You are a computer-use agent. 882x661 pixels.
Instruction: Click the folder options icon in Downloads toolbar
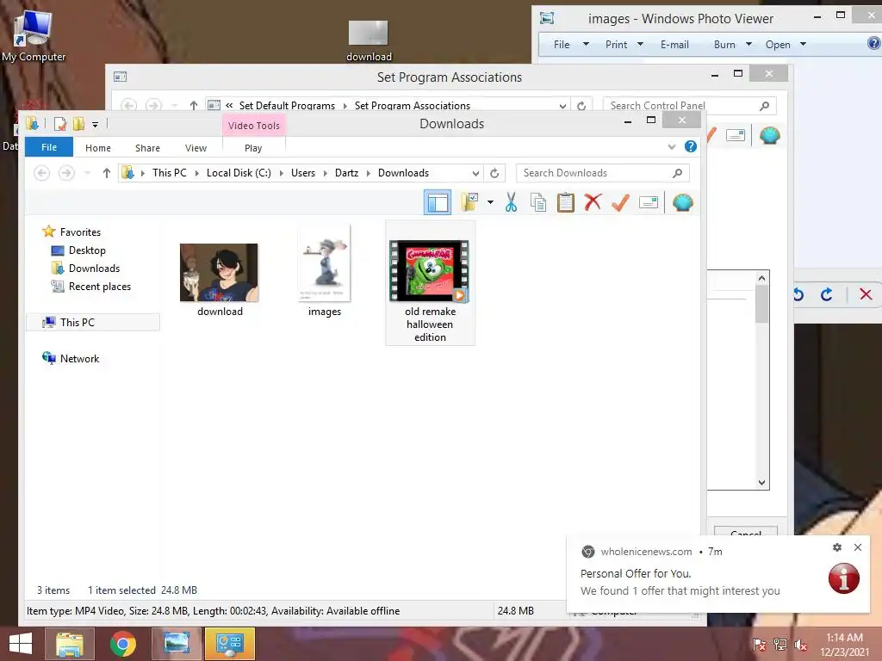(x=469, y=201)
